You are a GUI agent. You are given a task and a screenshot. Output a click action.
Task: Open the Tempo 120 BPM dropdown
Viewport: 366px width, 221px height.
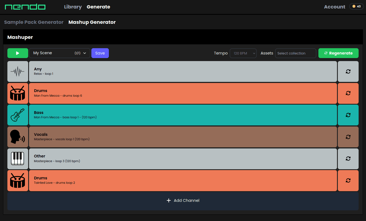pos(243,53)
